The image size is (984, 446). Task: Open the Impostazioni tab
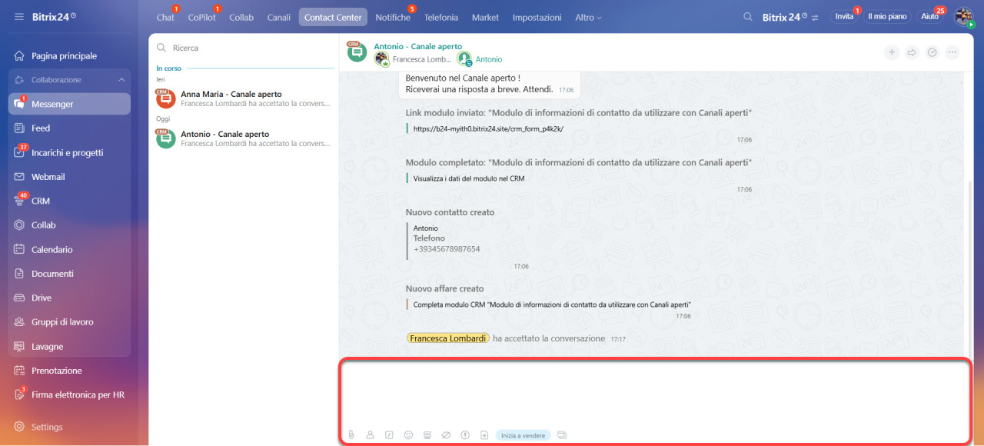[537, 17]
